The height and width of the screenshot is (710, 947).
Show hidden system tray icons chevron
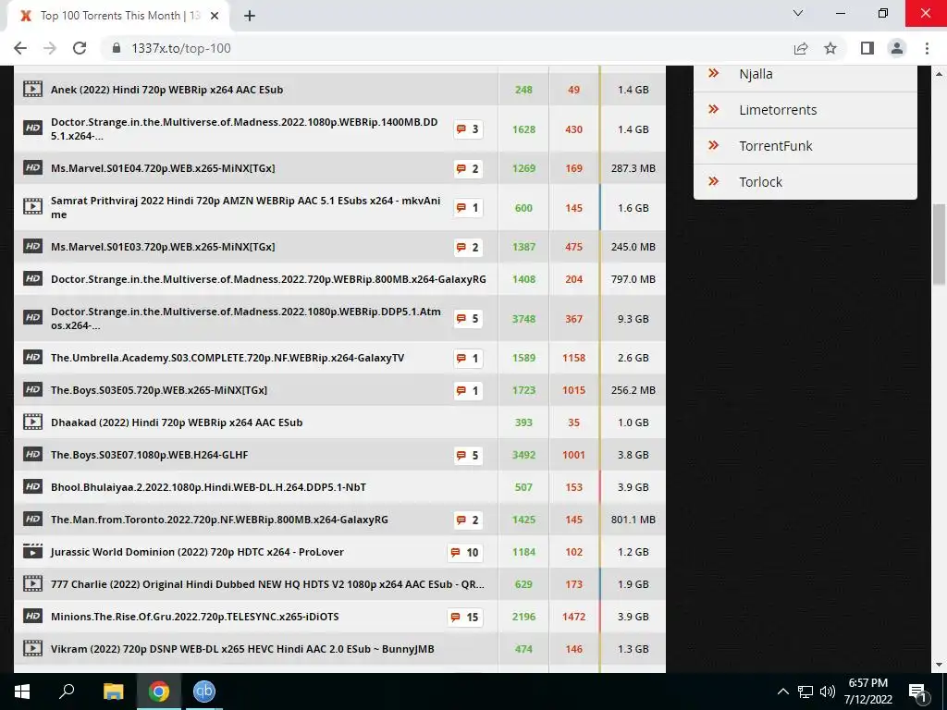[x=782, y=692]
